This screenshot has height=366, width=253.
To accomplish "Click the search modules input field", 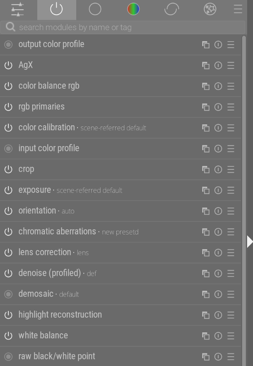I will pos(123,27).
